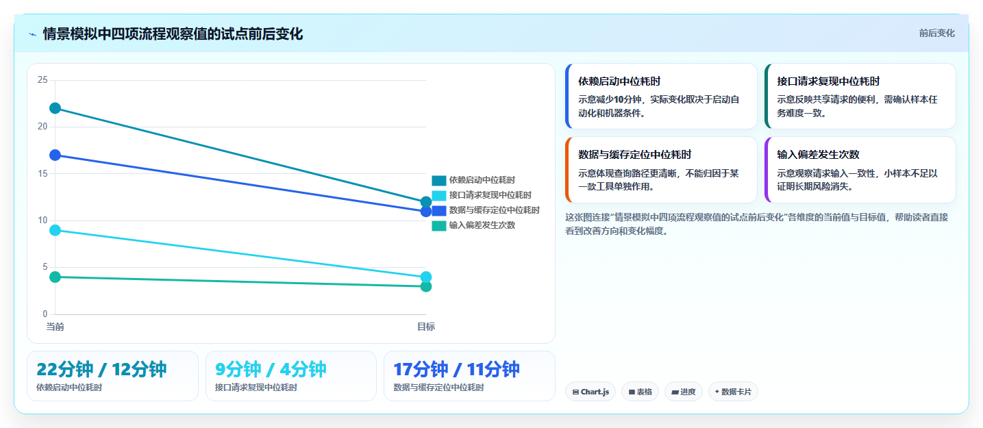Click the 25 y-axis tick label
Viewport: 983px width, 428px height.
click(42, 80)
